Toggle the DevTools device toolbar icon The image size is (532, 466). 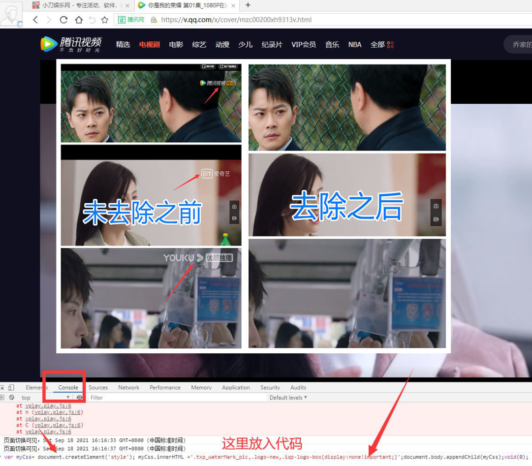[x=11, y=387]
